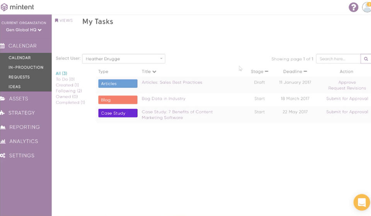371x216 pixels.
Task: Open Views bookmark icon
Action: (56, 21)
